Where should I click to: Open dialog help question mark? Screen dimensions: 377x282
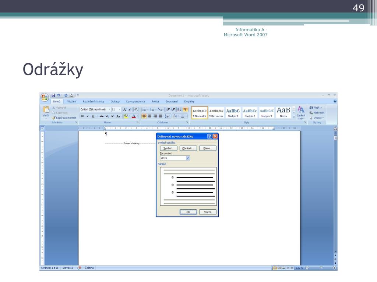click(209, 136)
